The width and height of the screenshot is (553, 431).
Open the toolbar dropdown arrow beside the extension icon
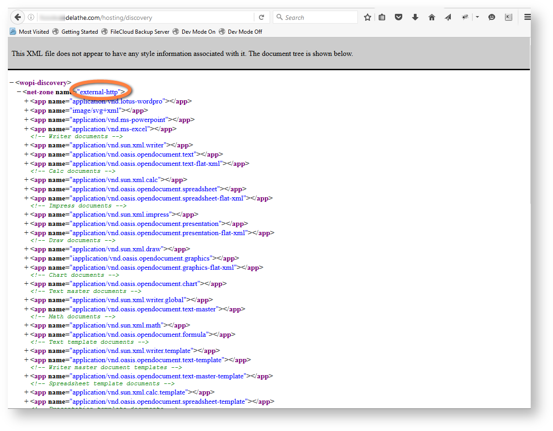click(x=477, y=18)
